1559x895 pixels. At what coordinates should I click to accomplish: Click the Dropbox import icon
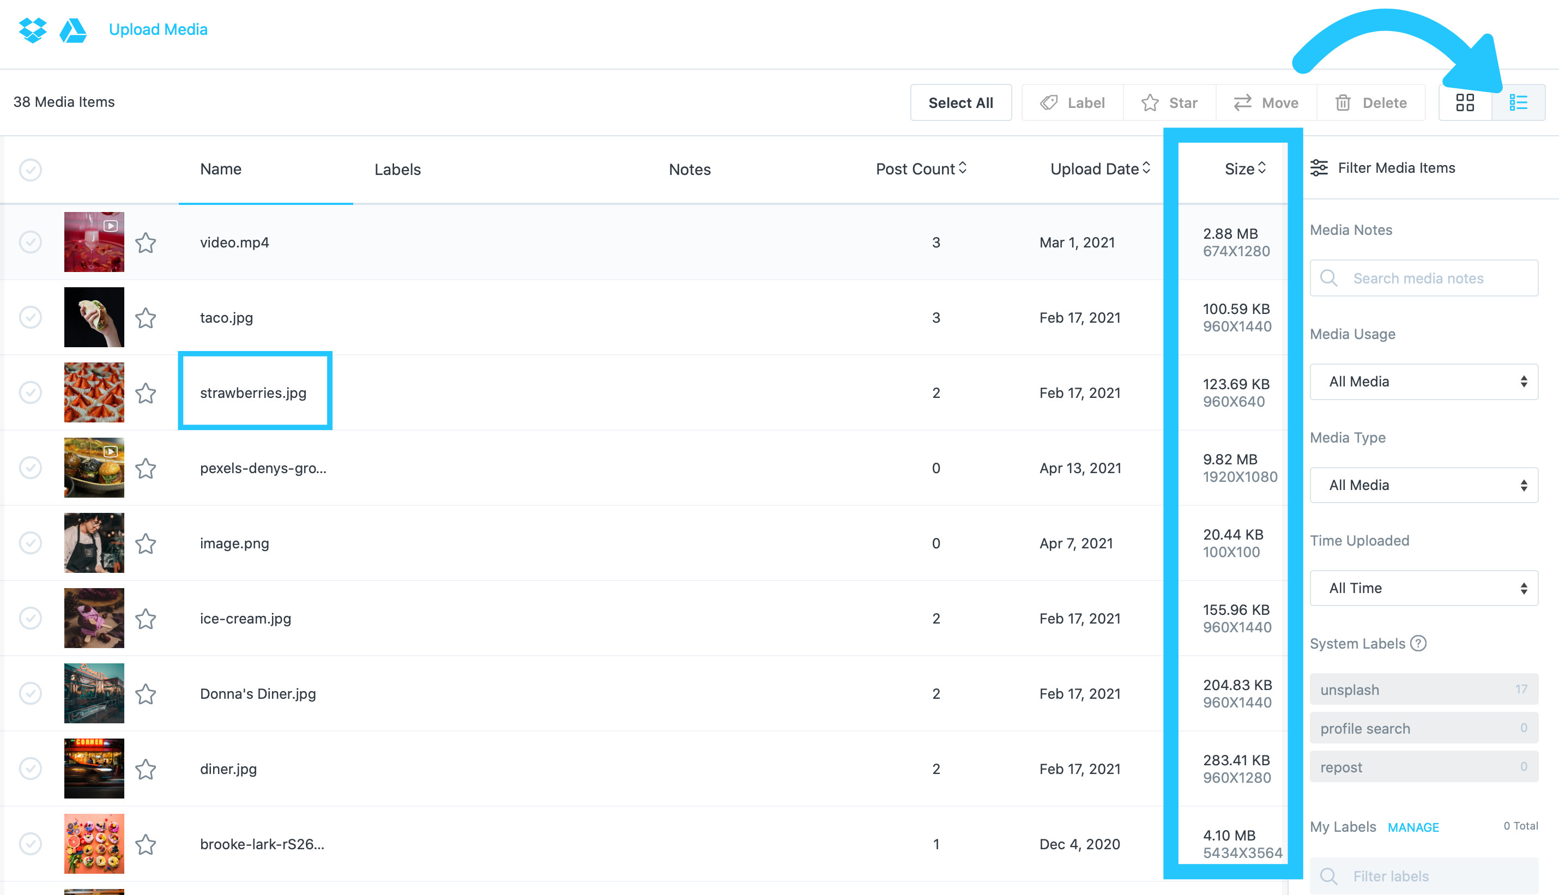33,29
